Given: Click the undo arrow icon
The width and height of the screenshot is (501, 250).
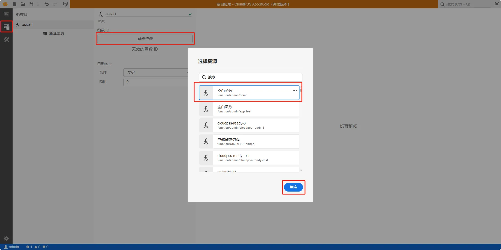Looking at the screenshot, I should pyautogui.click(x=47, y=4).
